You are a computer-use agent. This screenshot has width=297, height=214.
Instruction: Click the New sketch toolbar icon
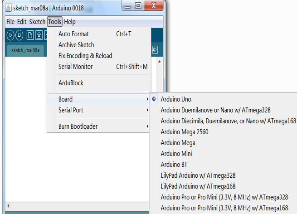pyautogui.click(x=30, y=35)
